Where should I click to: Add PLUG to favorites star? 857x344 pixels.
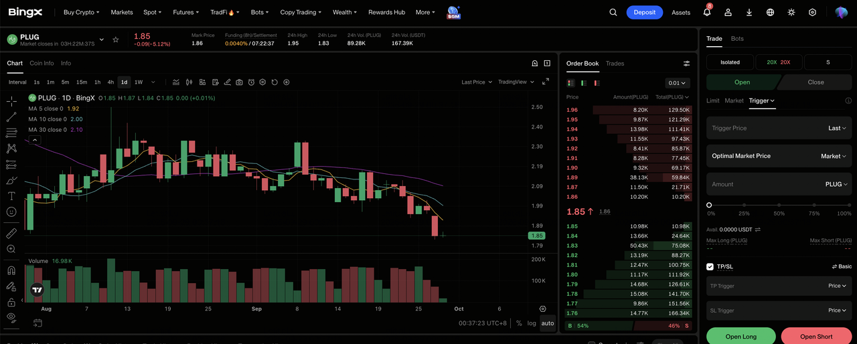point(115,39)
